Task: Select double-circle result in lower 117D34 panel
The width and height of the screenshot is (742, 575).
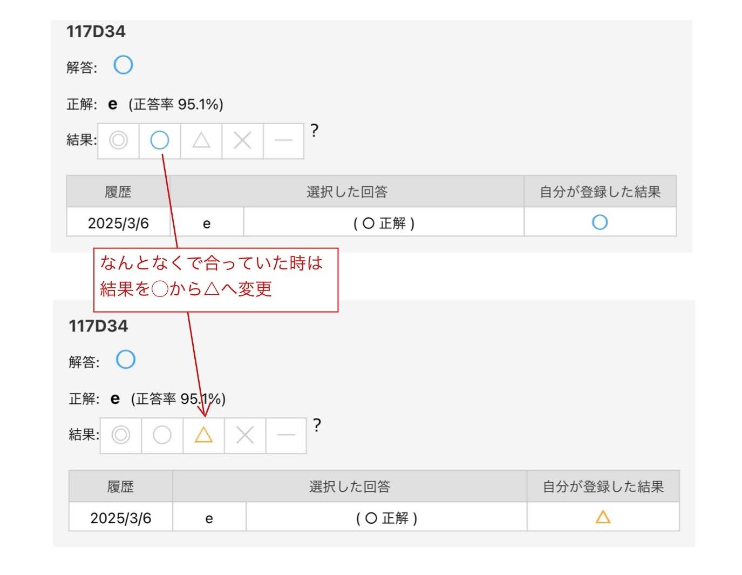Action: click(x=121, y=435)
